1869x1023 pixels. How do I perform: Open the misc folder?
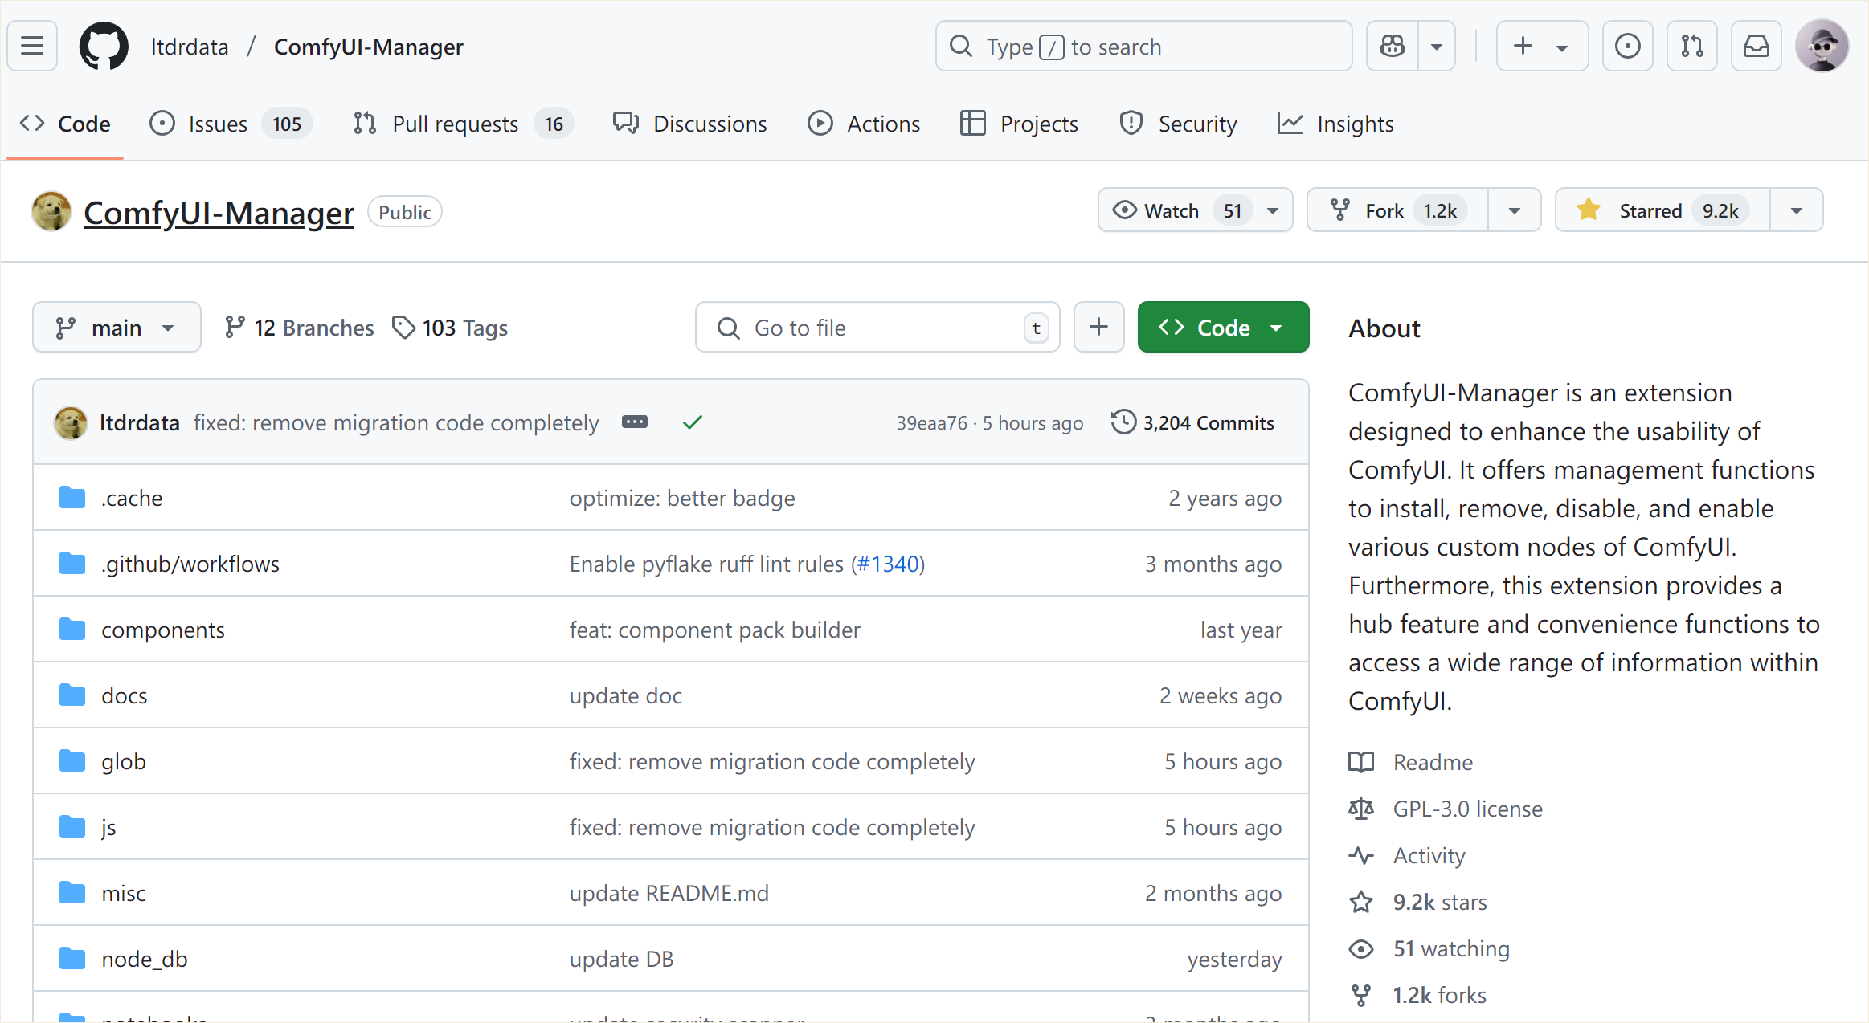[x=124, y=893]
